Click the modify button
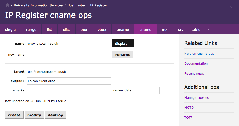 34,115
